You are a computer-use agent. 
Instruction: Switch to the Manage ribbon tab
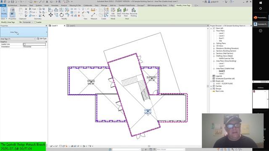(104, 5)
